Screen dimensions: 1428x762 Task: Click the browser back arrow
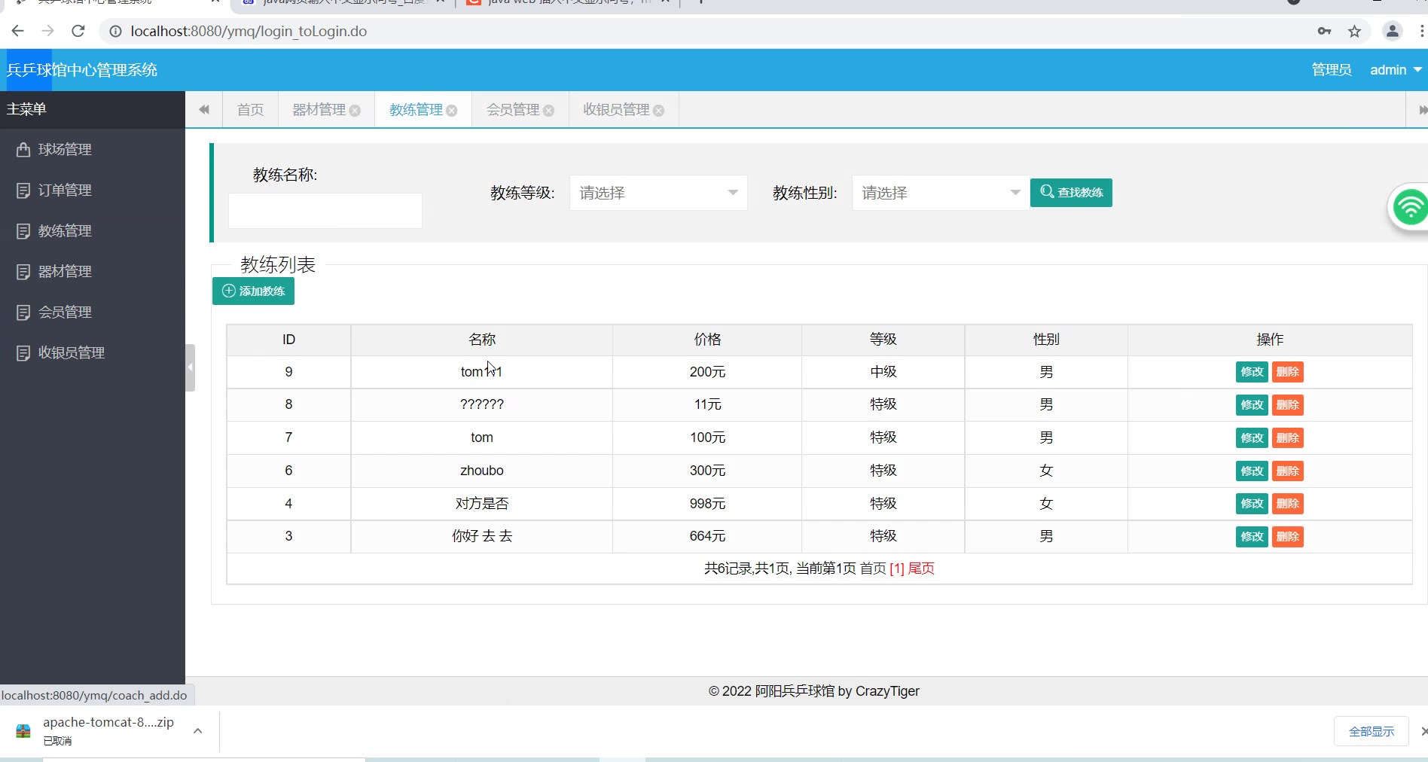[x=18, y=31]
